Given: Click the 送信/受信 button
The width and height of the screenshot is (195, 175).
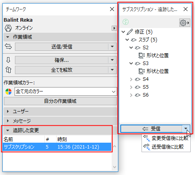Looking at the screenshot, I should [62, 47].
